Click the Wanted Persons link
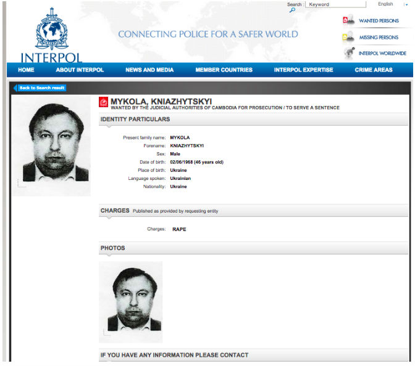The height and width of the screenshot is (366, 415). coord(379,21)
